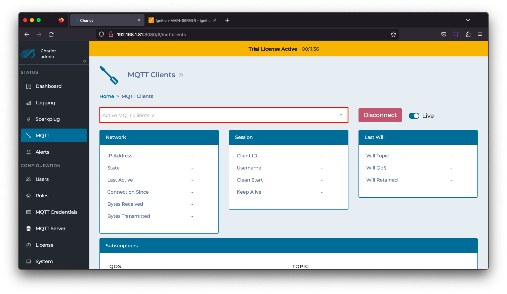Click the insecure connection lock icon
507x294 pixels.
point(111,34)
